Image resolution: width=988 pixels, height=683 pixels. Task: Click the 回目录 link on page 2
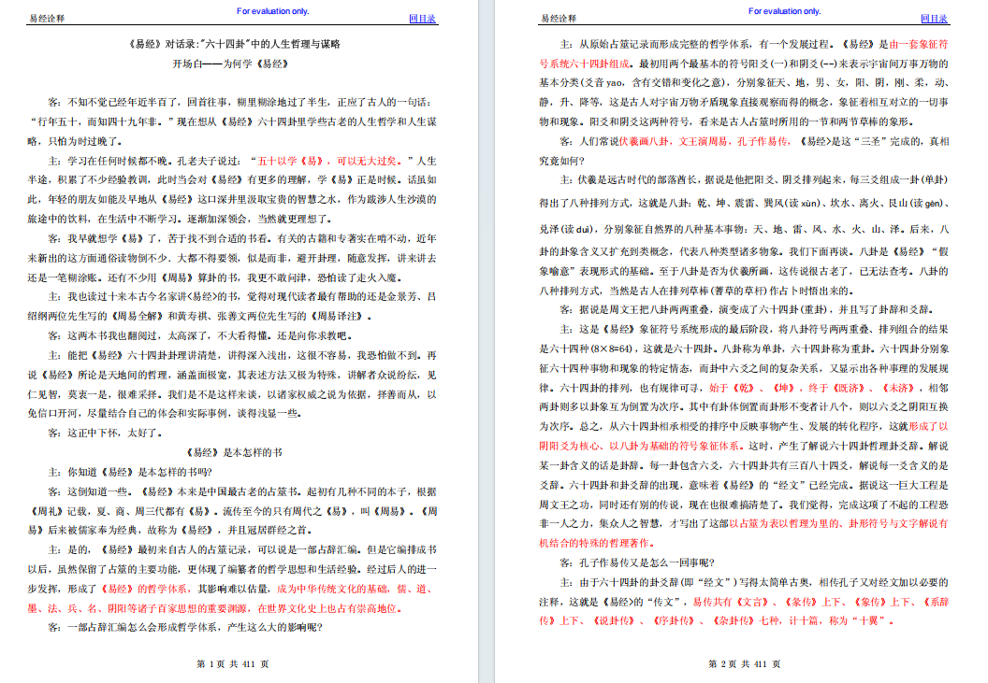pos(935,19)
